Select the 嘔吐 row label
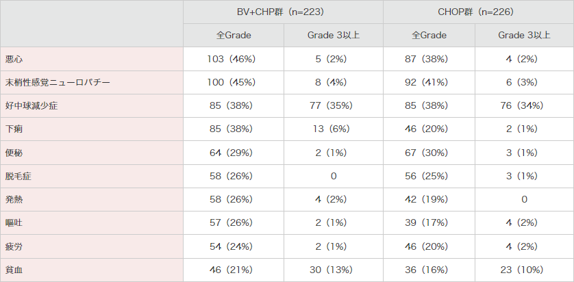This screenshot has width=574, height=282. [x=14, y=223]
